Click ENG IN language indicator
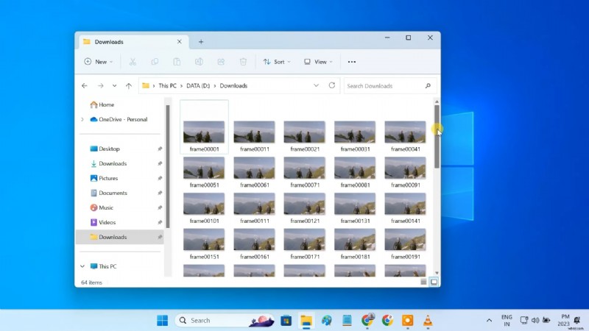Image resolution: width=589 pixels, height=331 pixels. [507, 321]
